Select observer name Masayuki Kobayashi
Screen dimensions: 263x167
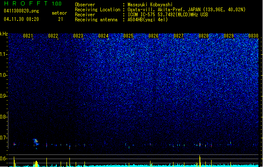(150, 5)
